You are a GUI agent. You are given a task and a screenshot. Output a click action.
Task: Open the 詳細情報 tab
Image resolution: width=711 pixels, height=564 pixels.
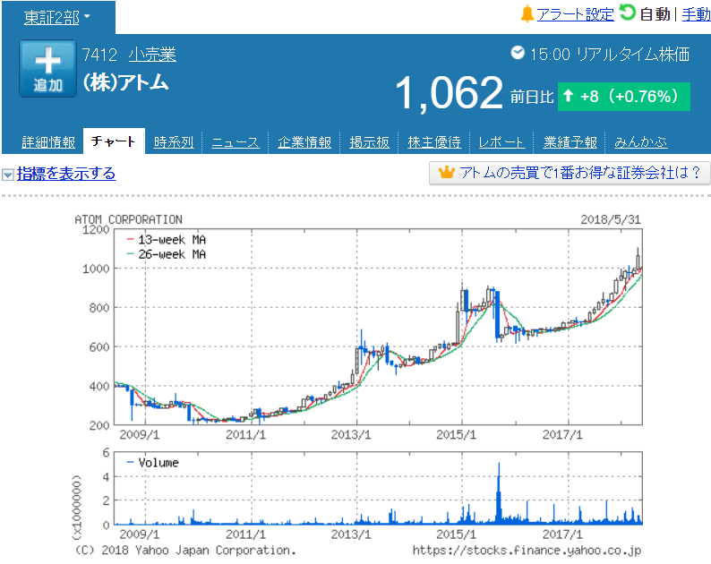coord(48,142)
